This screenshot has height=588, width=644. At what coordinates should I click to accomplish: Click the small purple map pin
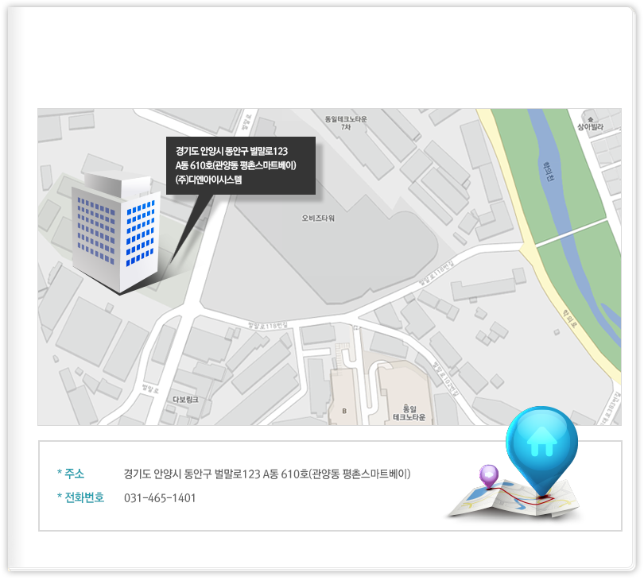488,476
